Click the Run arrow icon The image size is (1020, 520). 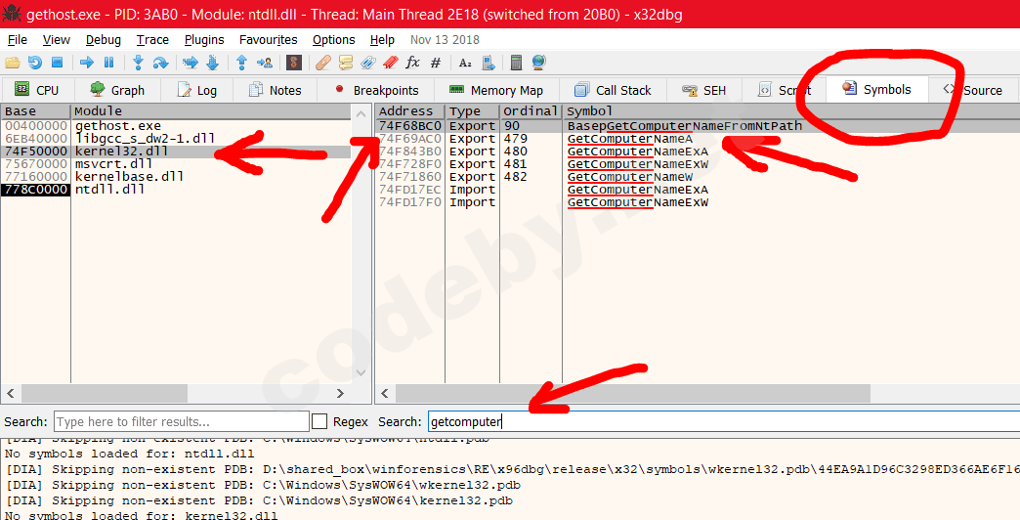tap(87, 63)
